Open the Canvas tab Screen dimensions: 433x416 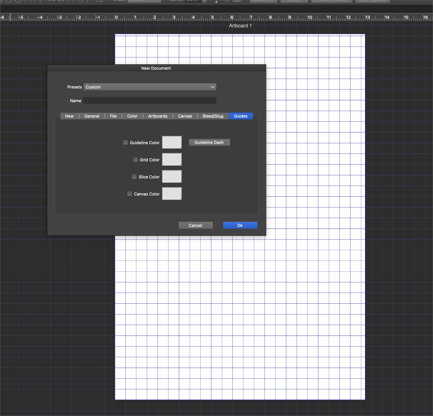(x=185, y=116)
